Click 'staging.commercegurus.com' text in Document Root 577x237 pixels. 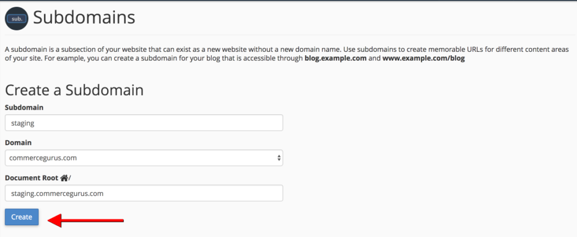click(x=57, y=194)
